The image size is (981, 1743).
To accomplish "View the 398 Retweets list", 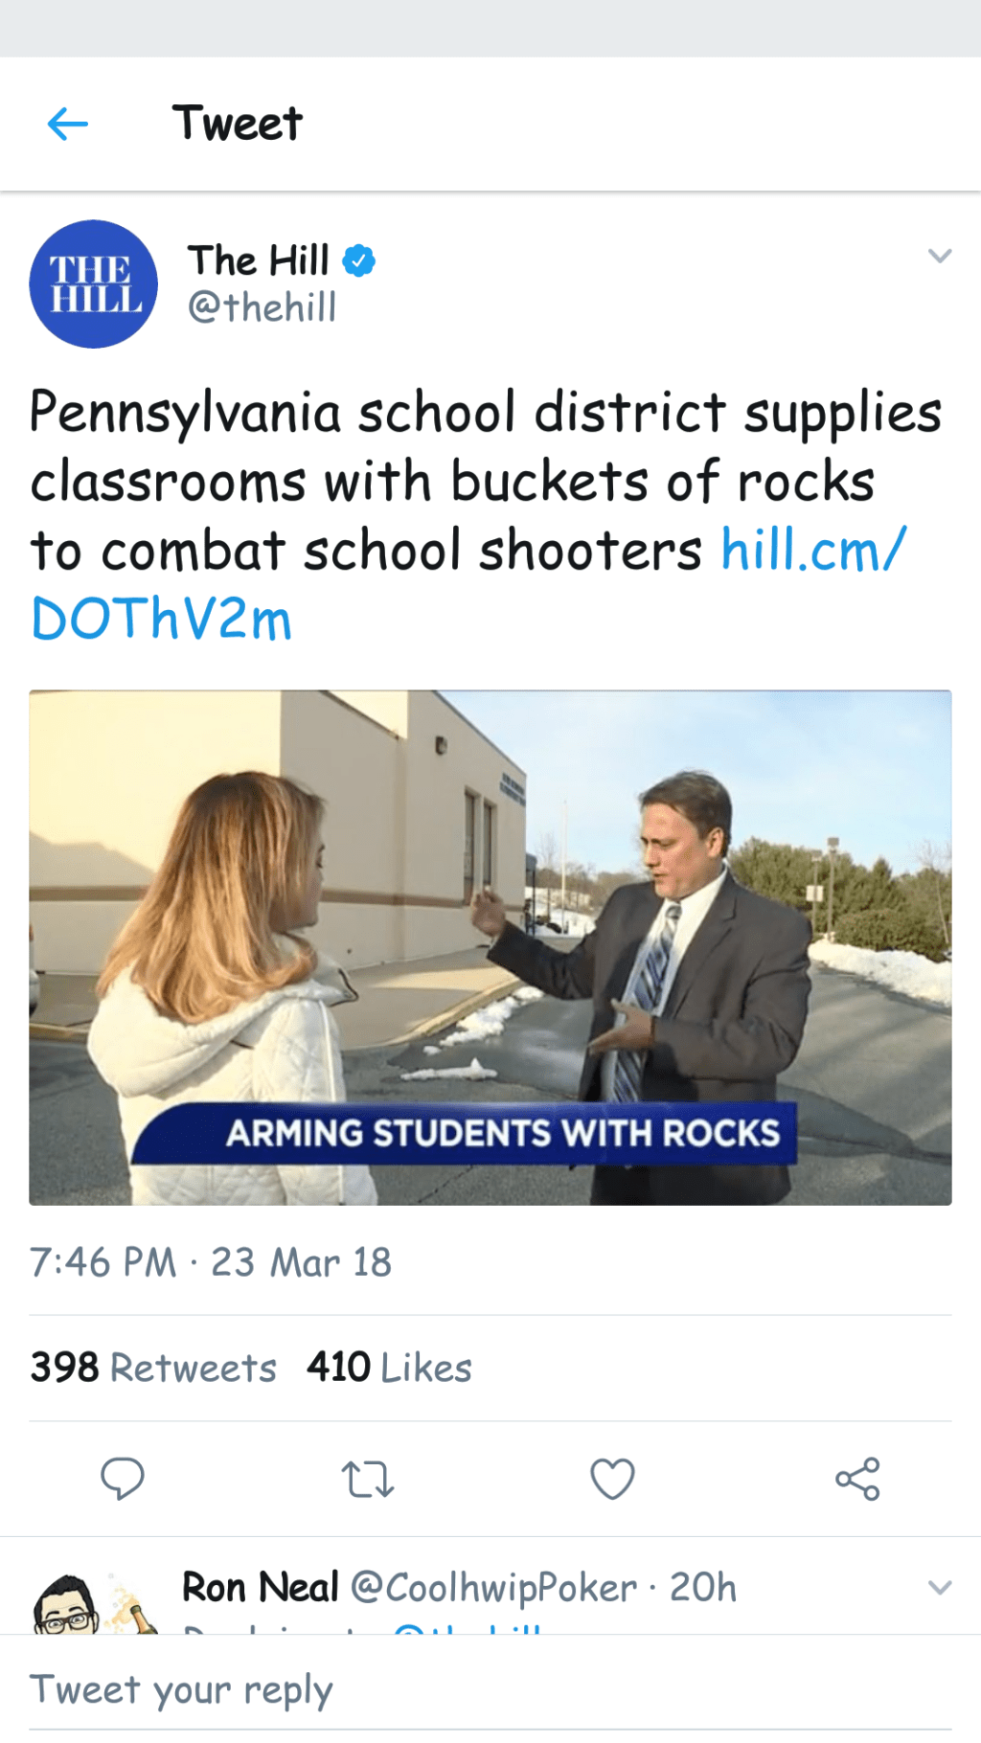I will coord(153,1368).
